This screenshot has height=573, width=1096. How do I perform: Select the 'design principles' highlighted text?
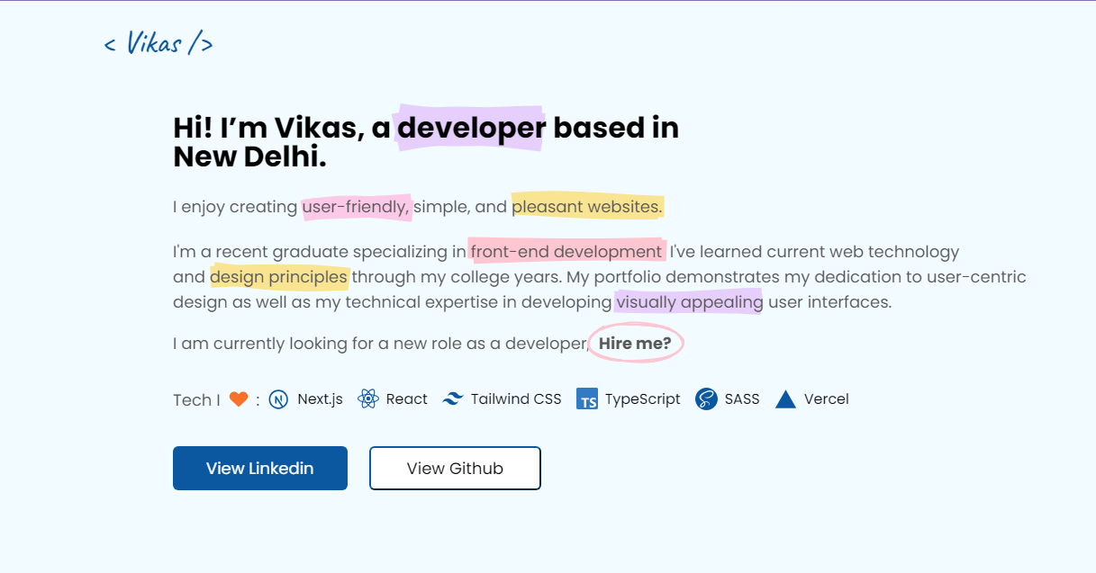pyautogui.click(x=277, y=276)
